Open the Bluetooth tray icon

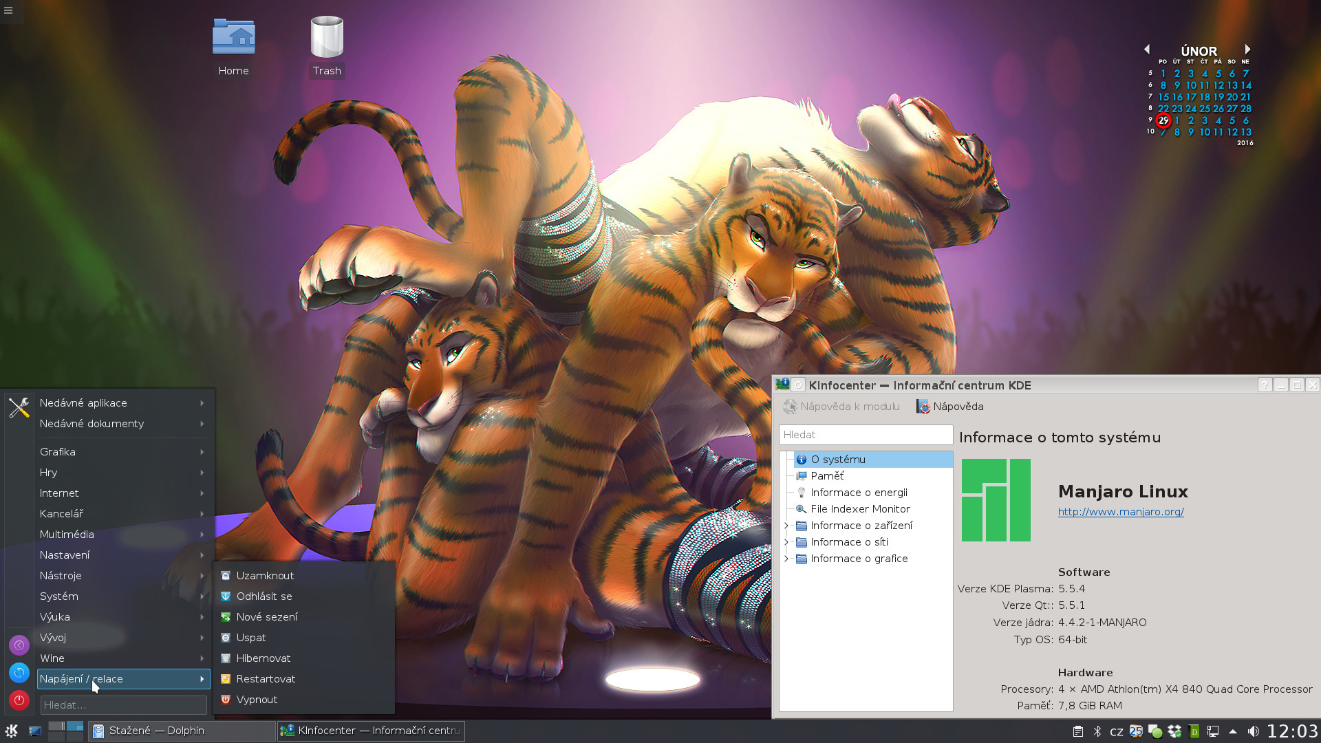pyautogui.click(x=1097, y=731)
